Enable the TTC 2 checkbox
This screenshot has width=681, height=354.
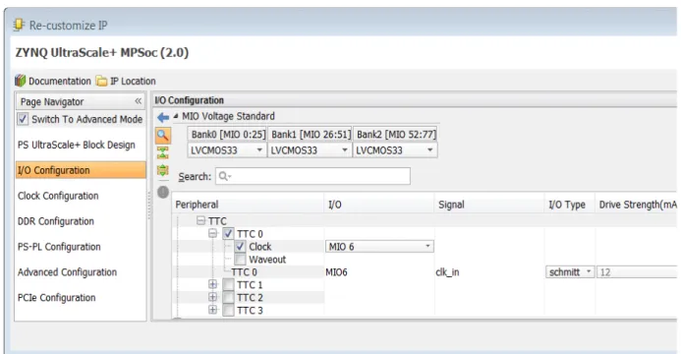click(x=228, y=298)
